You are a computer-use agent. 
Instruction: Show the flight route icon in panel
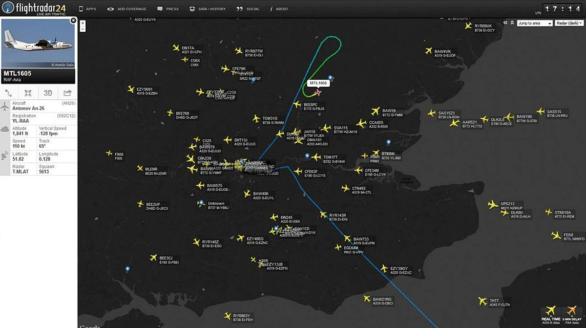point(9,93)
